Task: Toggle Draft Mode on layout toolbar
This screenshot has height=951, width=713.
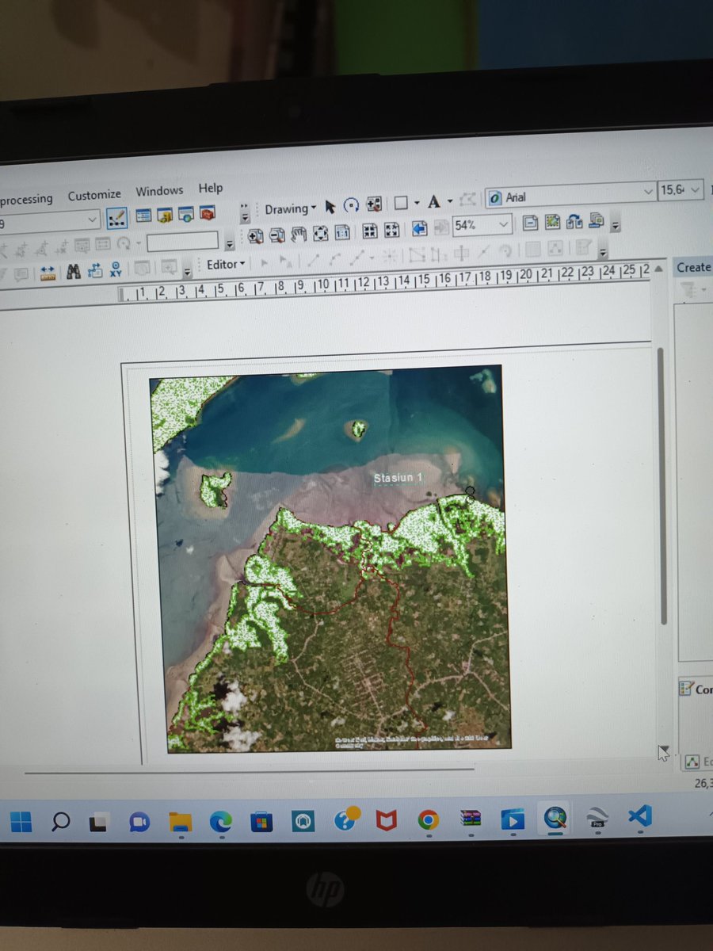Action: 529,223
